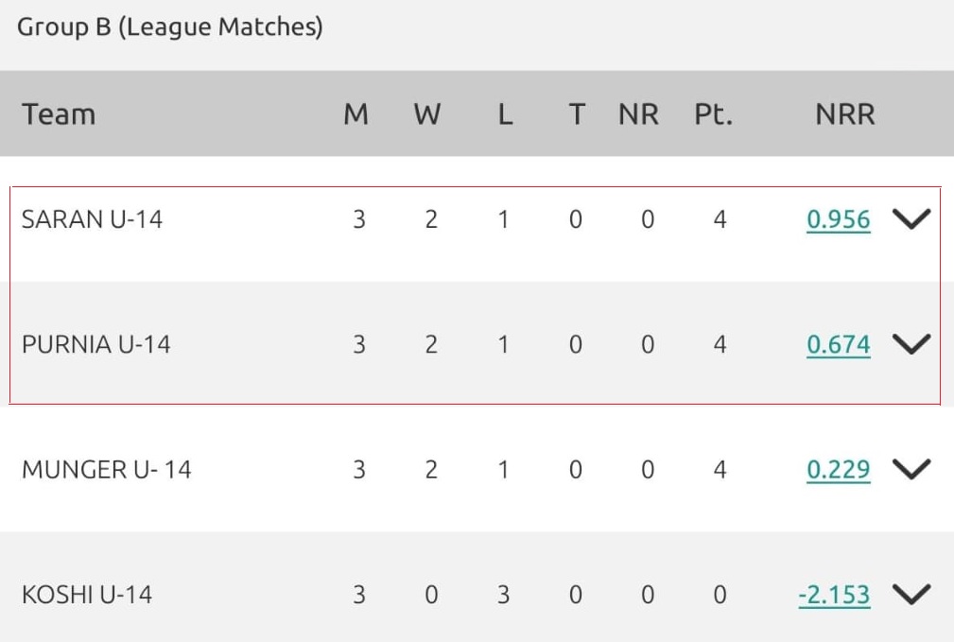Select the KOSHI U-14 team name
Screen dimensions: 954x642
click(x=87, y=594)
